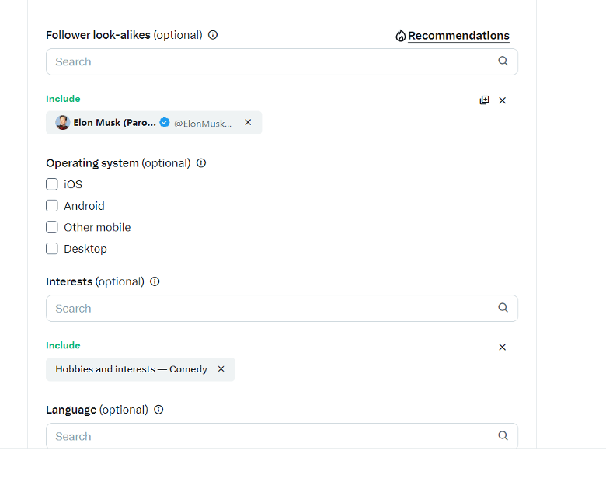
Task: Click the Operating system info icon
Action: click(x=201, y=163)
